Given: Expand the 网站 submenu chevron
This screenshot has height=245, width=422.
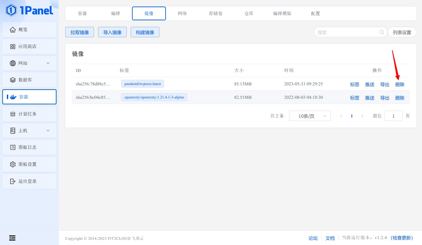Looking at the screenshot, I should 48,63.
